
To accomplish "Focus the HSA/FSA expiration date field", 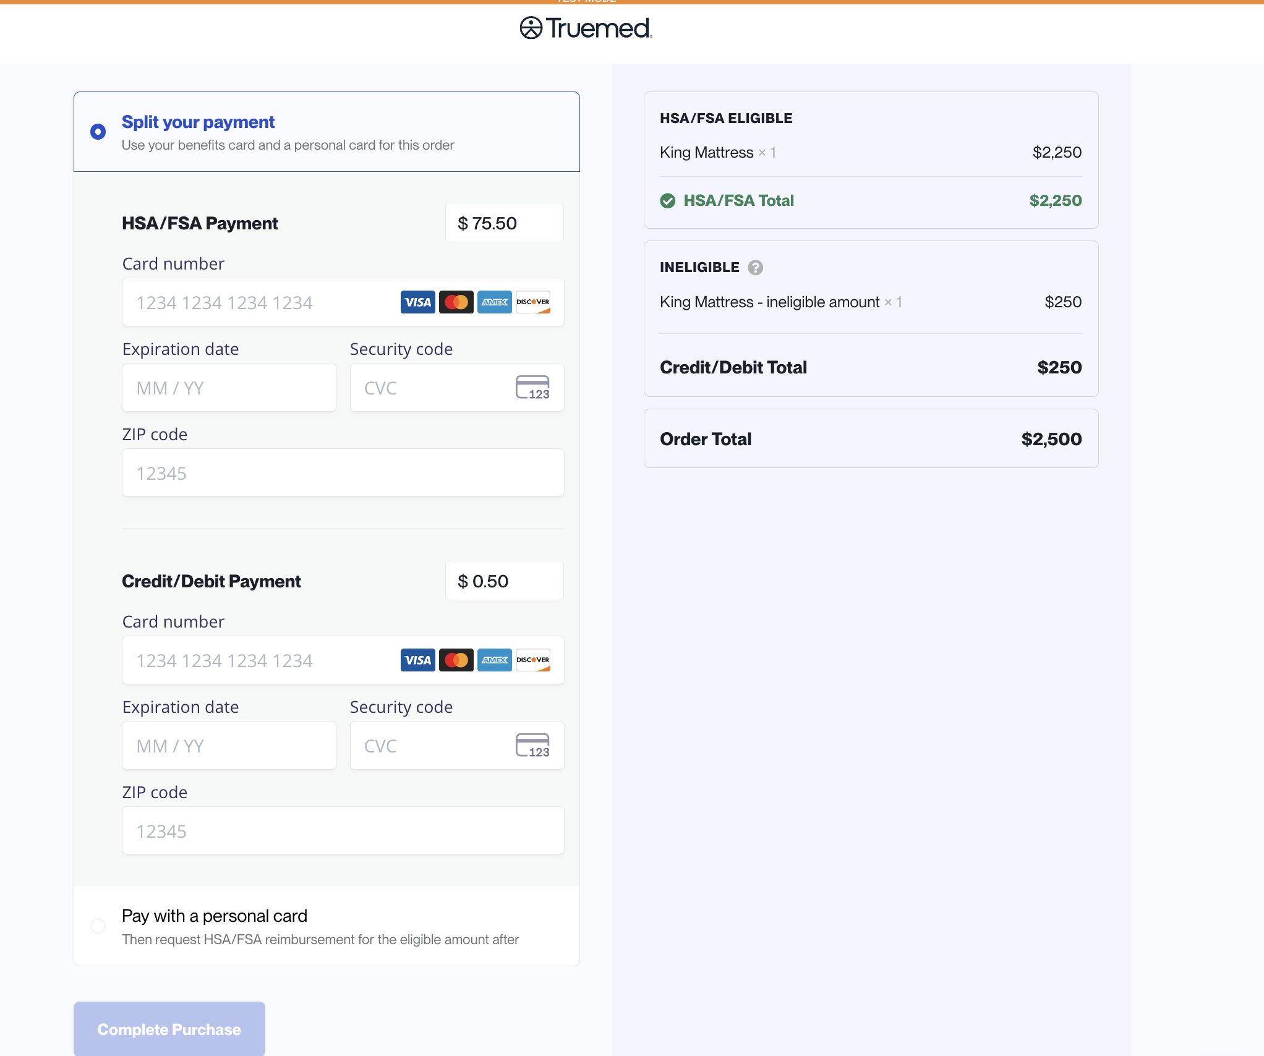I will pos(229,388).
